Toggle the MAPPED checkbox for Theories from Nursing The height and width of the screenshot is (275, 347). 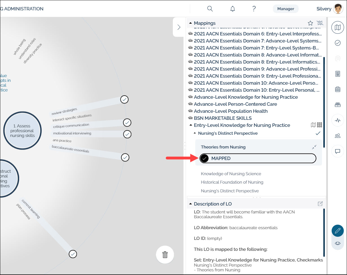tap(205, 158)
